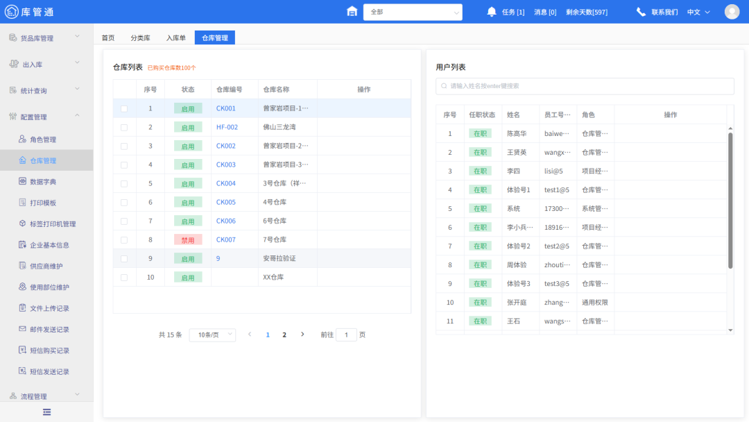Open the 10条/页 page size dropdown
The image size is (749, 422).
click(213, 335)
